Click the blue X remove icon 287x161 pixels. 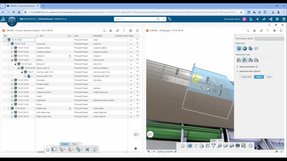tap(87, 149)
